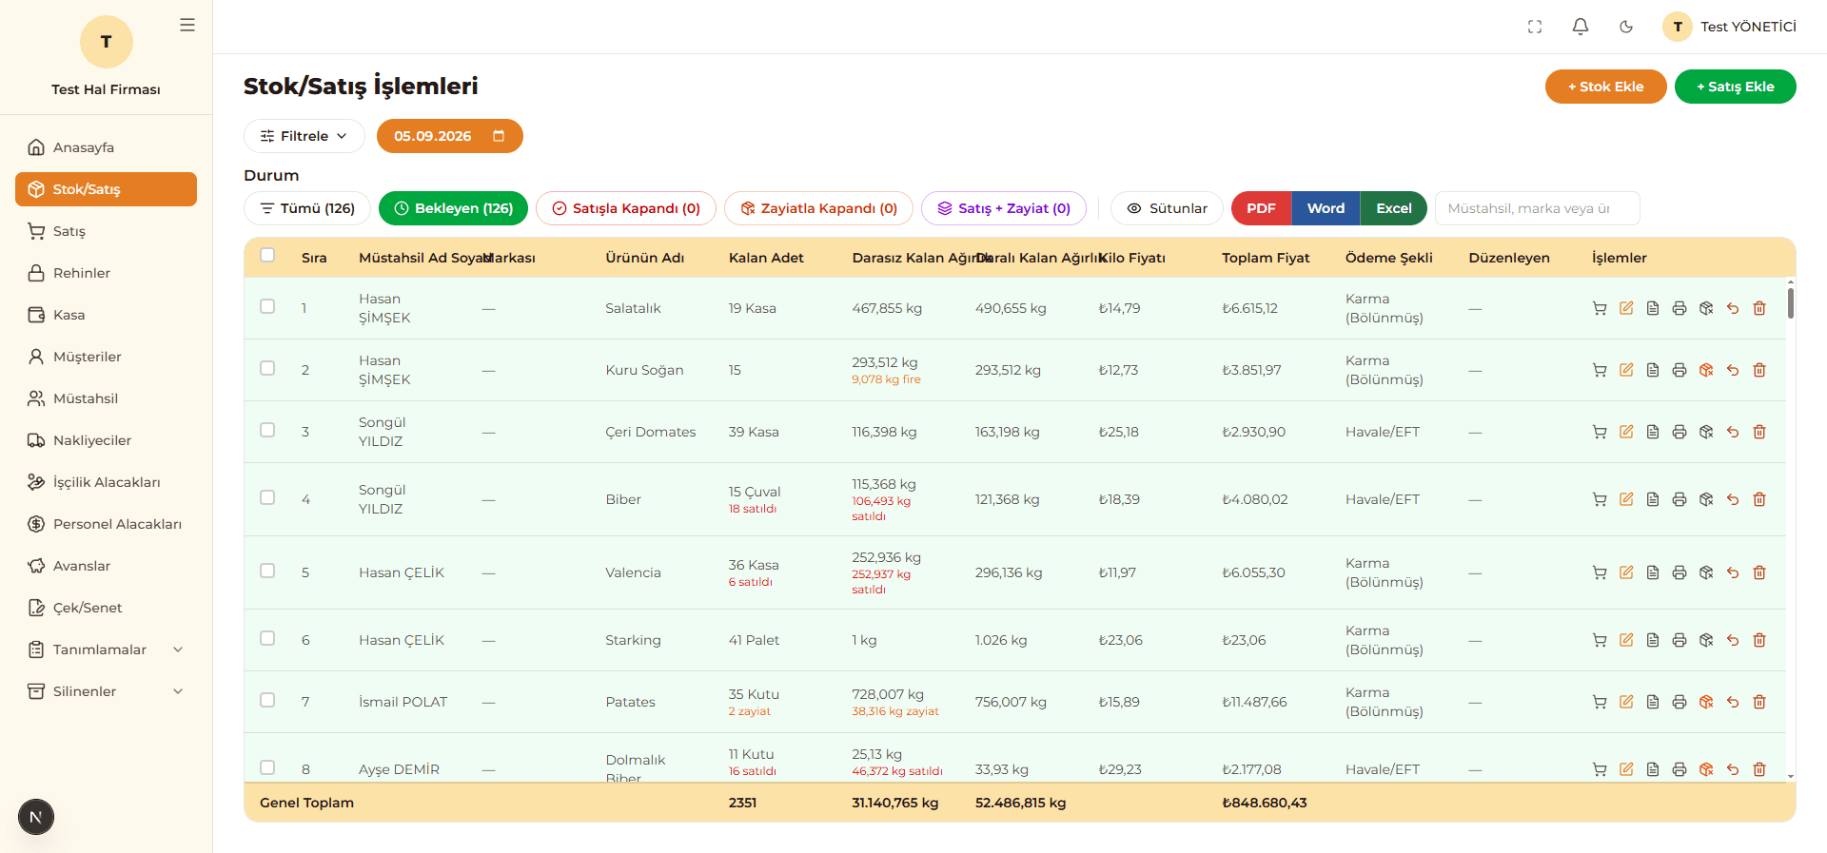Check row 6 Starking checkbox
The width and height of the screenshot is (1827, 853).
pyautogui.click(x=267, y=638)
